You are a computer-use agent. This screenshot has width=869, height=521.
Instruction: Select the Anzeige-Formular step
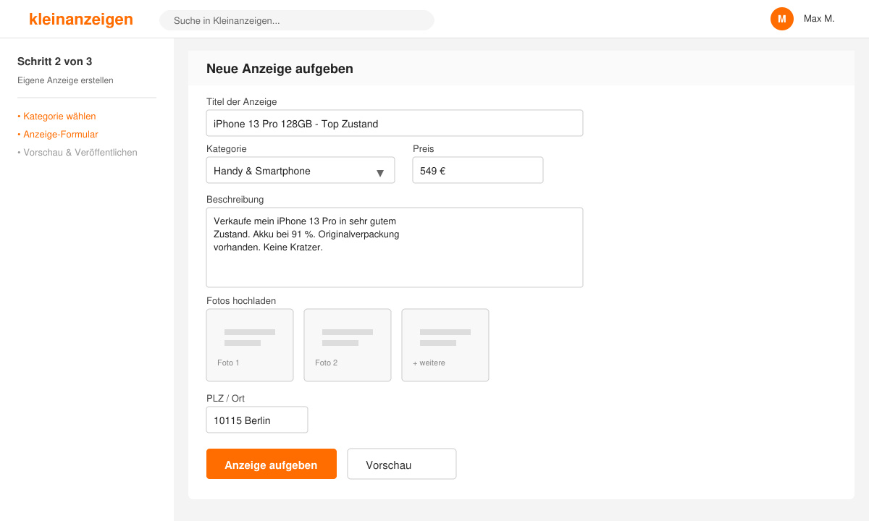click(x=58, y=134)
